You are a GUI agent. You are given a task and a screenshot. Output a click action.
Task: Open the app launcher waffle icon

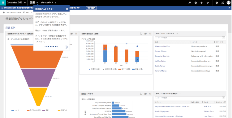coord(3,3)
